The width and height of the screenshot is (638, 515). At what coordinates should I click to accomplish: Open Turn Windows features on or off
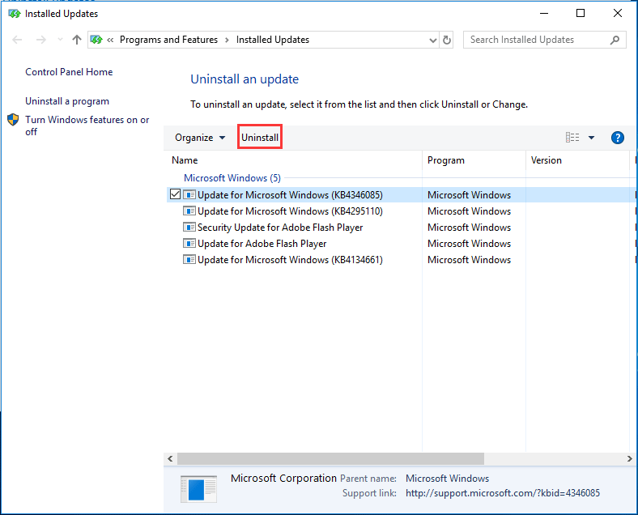click(87, 126)
